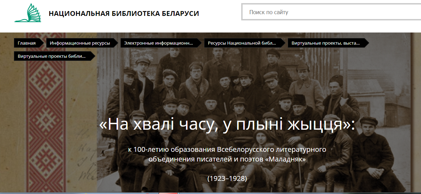This screenshot has height=194, width=421.
Task: Select the Электронные информационн… breadcrumb
Action: coord(158,43)
